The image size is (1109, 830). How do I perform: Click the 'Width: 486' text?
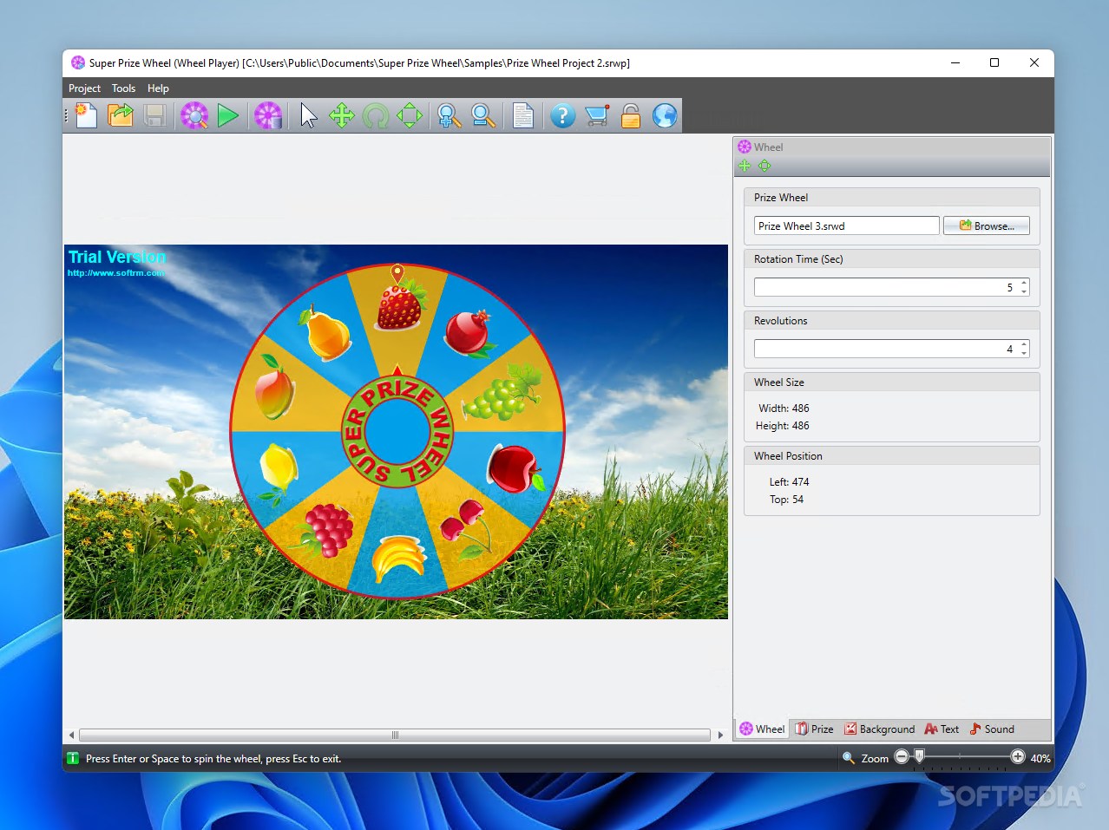pyautogui.click(x=784, y=408)
